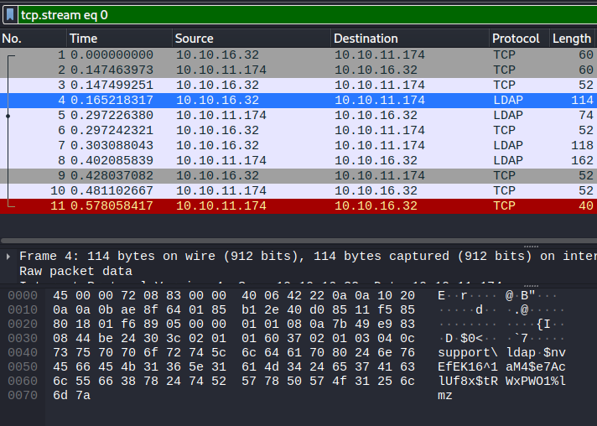Image resolution: width=597 pixels, height=426 pixels.
Task: Select packet 6 at time 0.297242321
Action: [x=298, y=131]
